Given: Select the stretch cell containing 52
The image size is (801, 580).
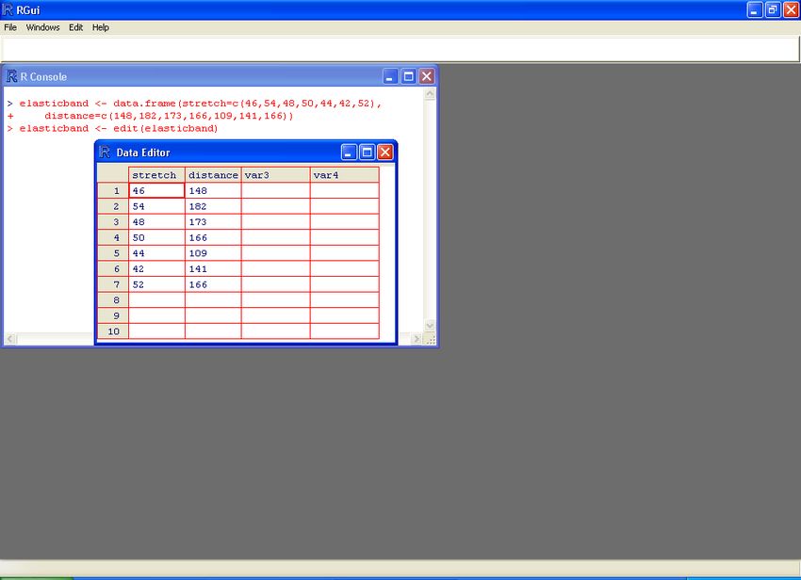Looking at the screenshot, I should [156, 284].
